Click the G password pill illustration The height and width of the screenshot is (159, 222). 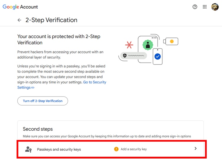pyautogui.click(x=134, y=55)
